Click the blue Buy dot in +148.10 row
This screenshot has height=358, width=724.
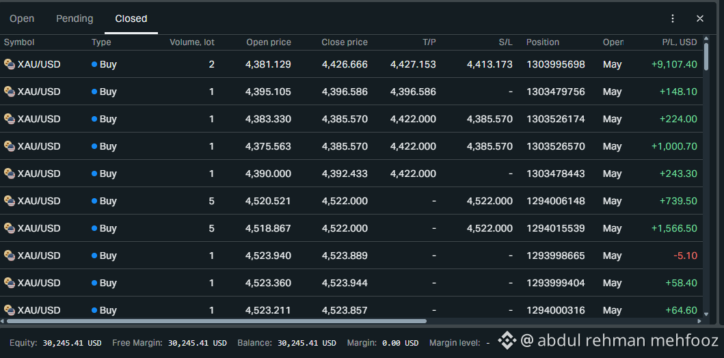94,92
